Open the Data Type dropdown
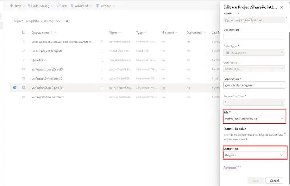The width and height of the screenshot is (290, 186). click(x=254, y=52)
